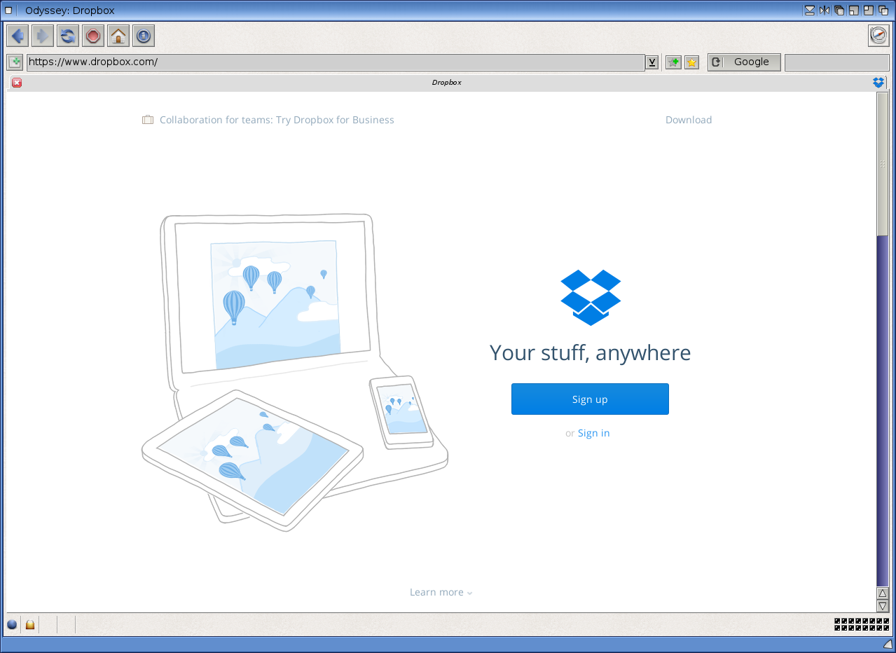Viewport: 896px width, 653px height.
Task: Click the checkered grid status bar indicator
Action: point(862,624)
